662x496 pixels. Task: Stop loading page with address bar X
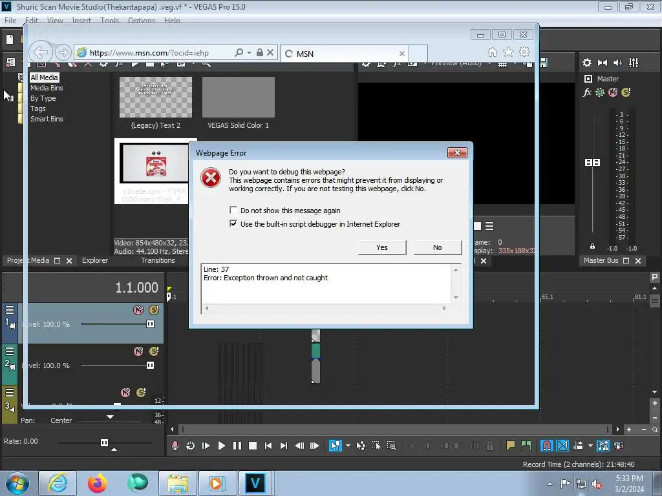click(270, 52)
